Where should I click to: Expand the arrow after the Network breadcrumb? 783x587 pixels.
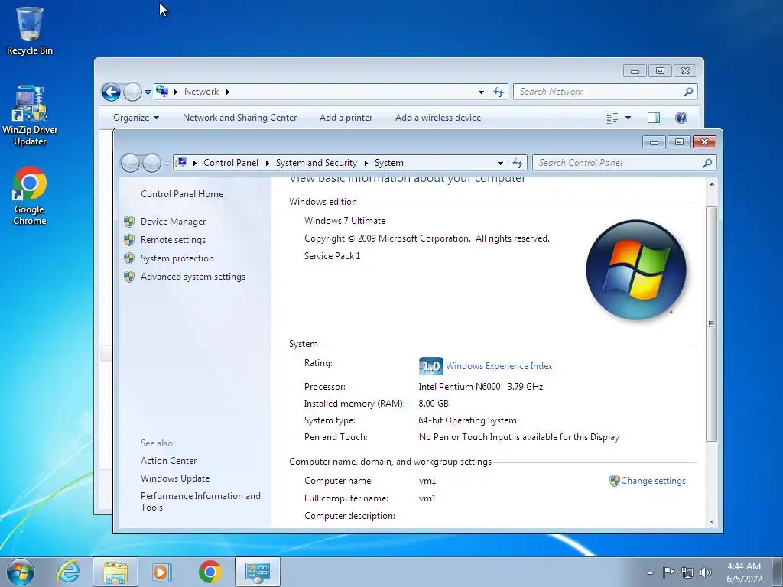(228, 92)
